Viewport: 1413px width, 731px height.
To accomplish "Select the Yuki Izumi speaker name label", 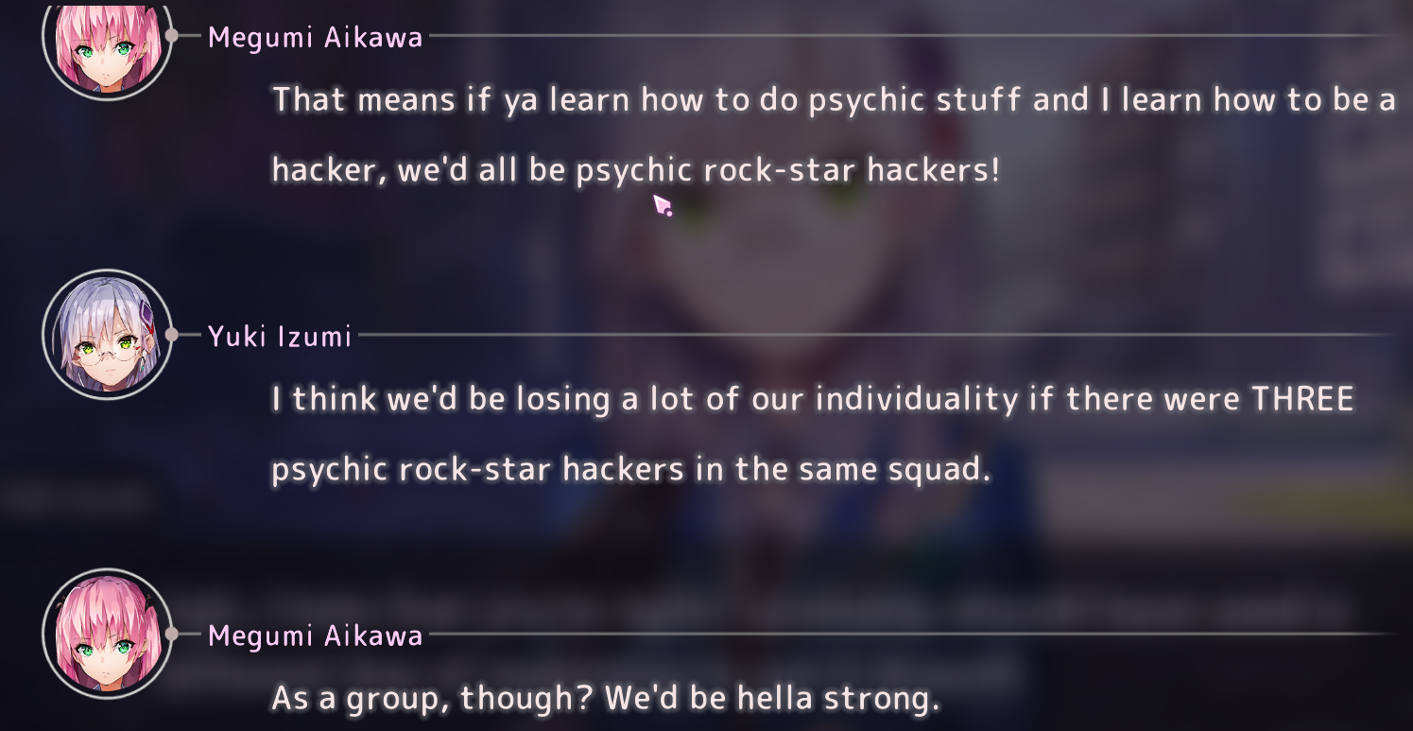I will 280,336.
